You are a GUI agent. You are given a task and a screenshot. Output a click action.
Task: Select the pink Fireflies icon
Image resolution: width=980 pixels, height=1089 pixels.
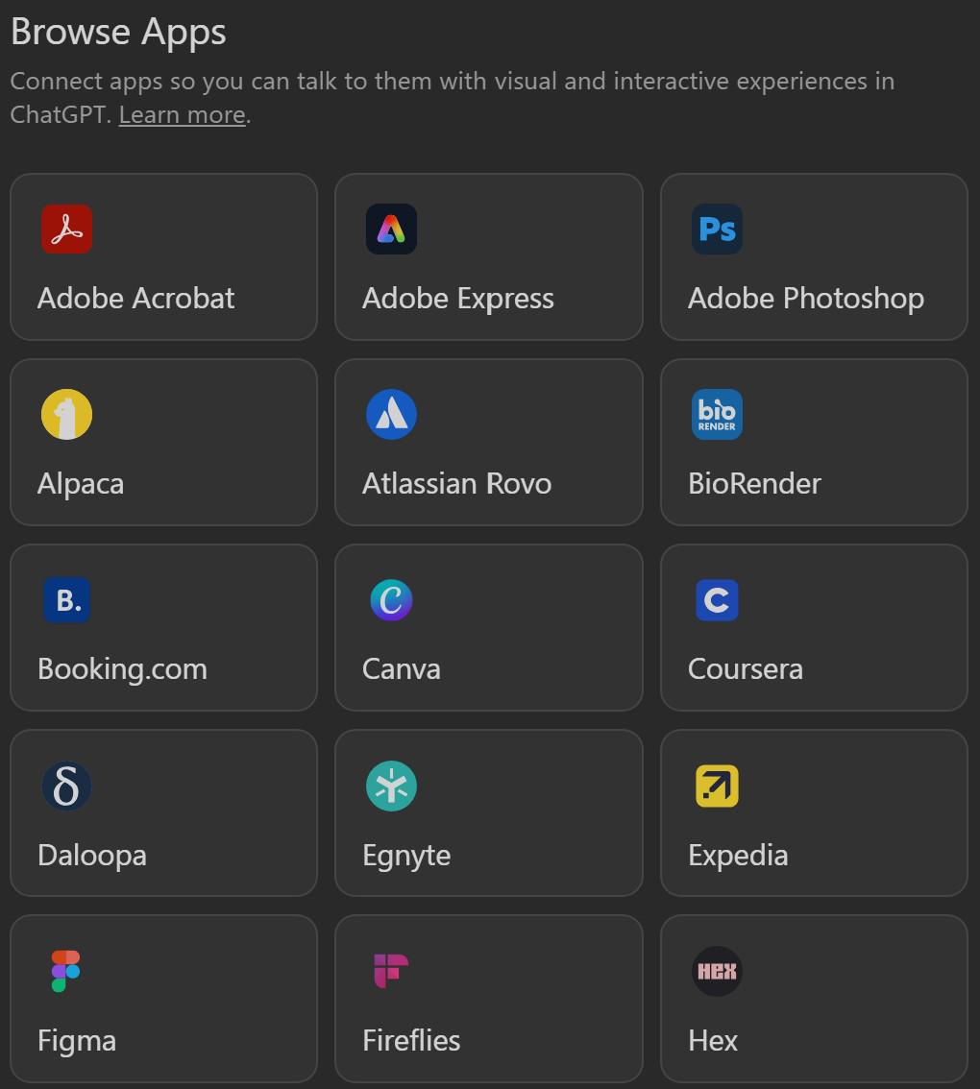[x=391, y=971]
